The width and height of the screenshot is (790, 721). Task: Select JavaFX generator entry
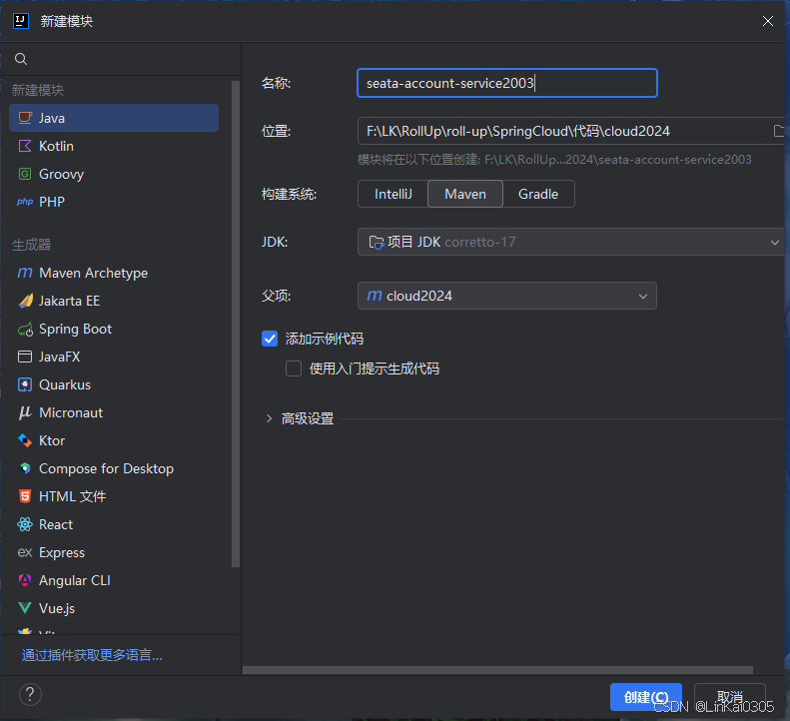tap(114, 357)
